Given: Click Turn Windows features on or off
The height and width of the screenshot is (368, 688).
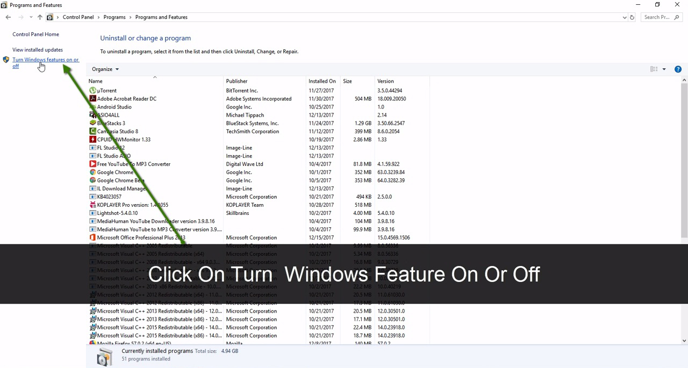Looking at the screenshot, I should (46, 63).
